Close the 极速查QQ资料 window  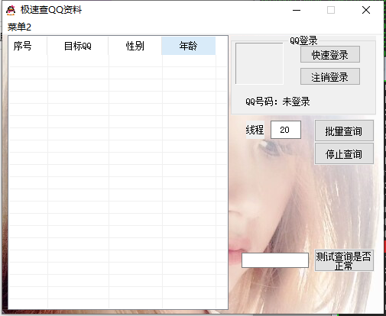point(366,10)
